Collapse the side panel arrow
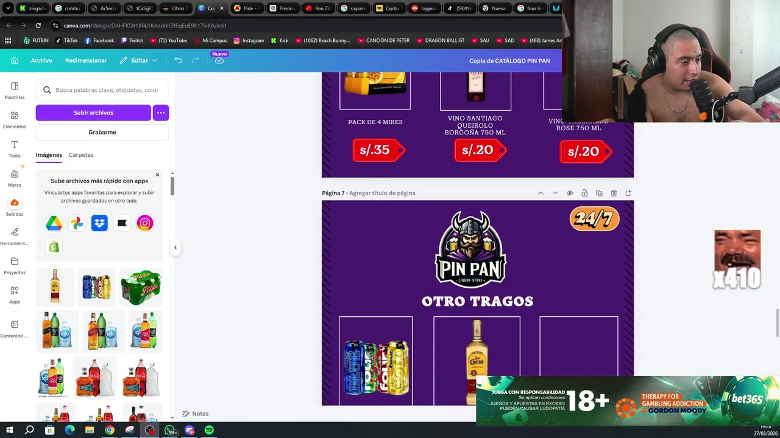This screenshot has height=438, width=780. coord(175,247)
